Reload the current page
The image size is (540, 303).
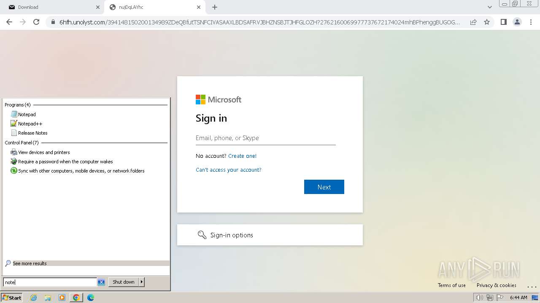pyautogui.click(x=36, y=22)
